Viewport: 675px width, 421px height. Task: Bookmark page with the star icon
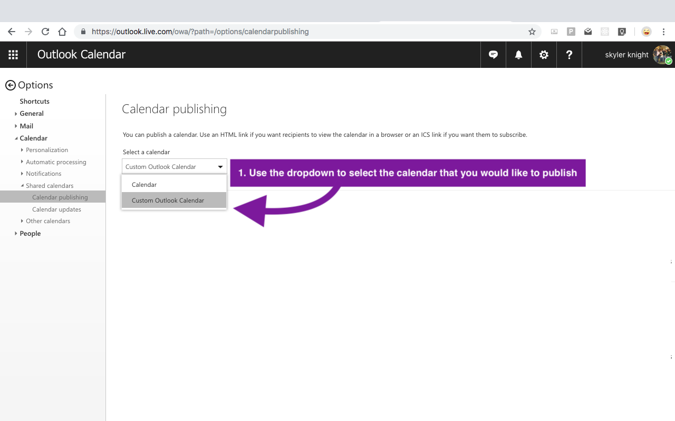tap(532, 32)
